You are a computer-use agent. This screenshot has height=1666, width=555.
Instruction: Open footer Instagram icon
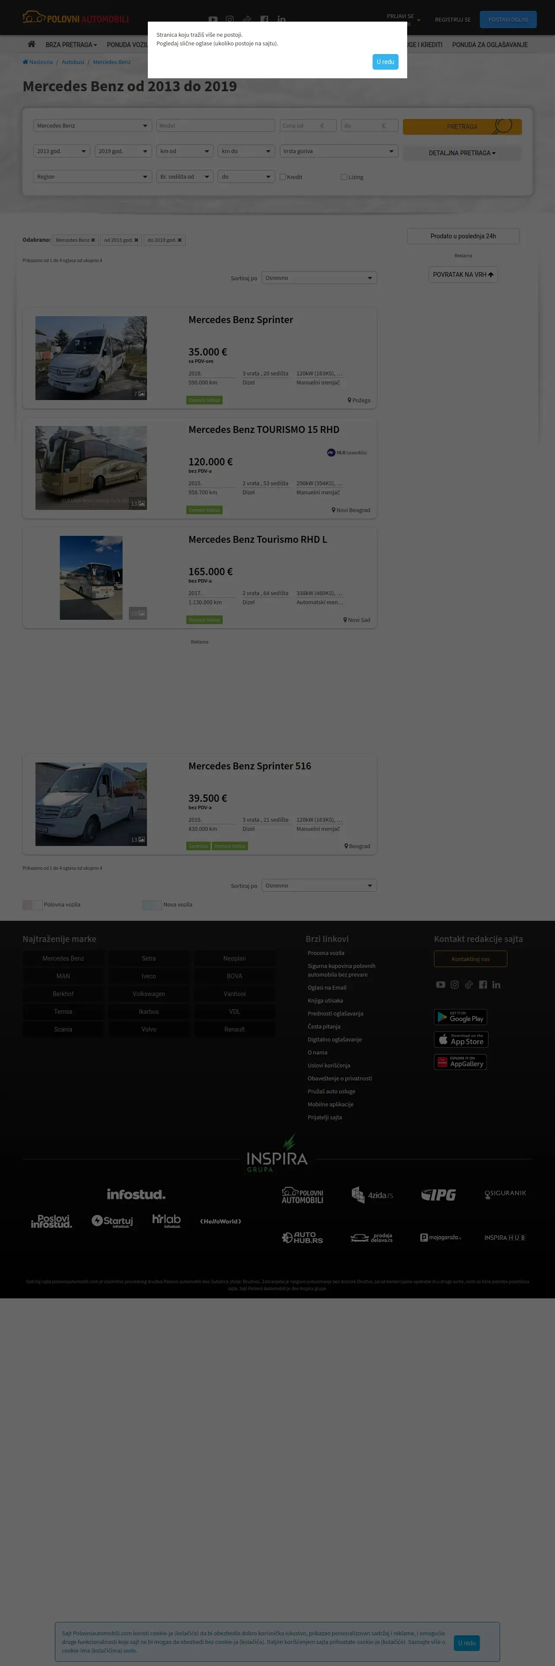(455, 984)
